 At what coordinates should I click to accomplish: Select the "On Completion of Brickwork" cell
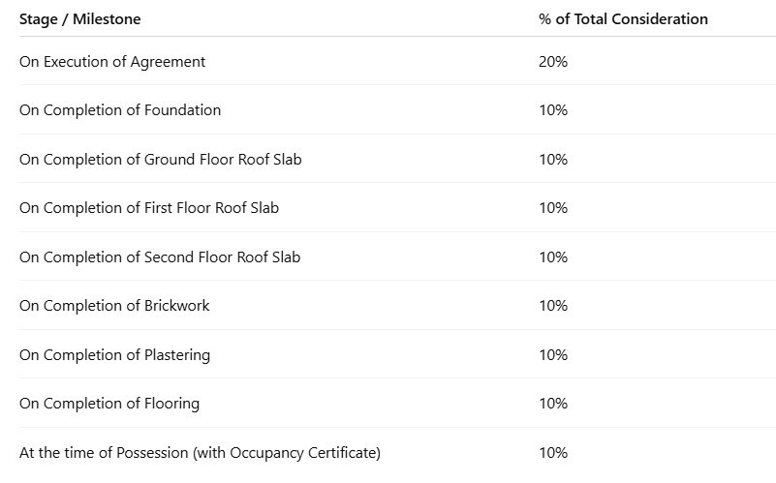[x=114, y=306]
